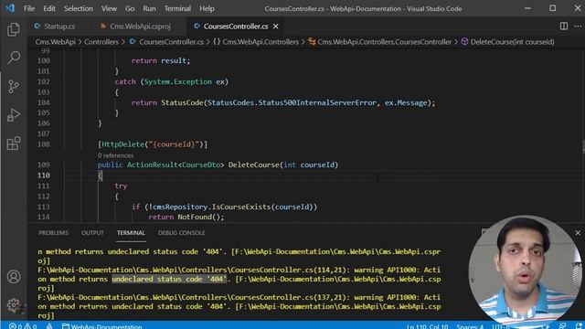The image size is (585, 329).
Task: Switch to the PROBLEMS panel tab
Action: click(53, 233)
